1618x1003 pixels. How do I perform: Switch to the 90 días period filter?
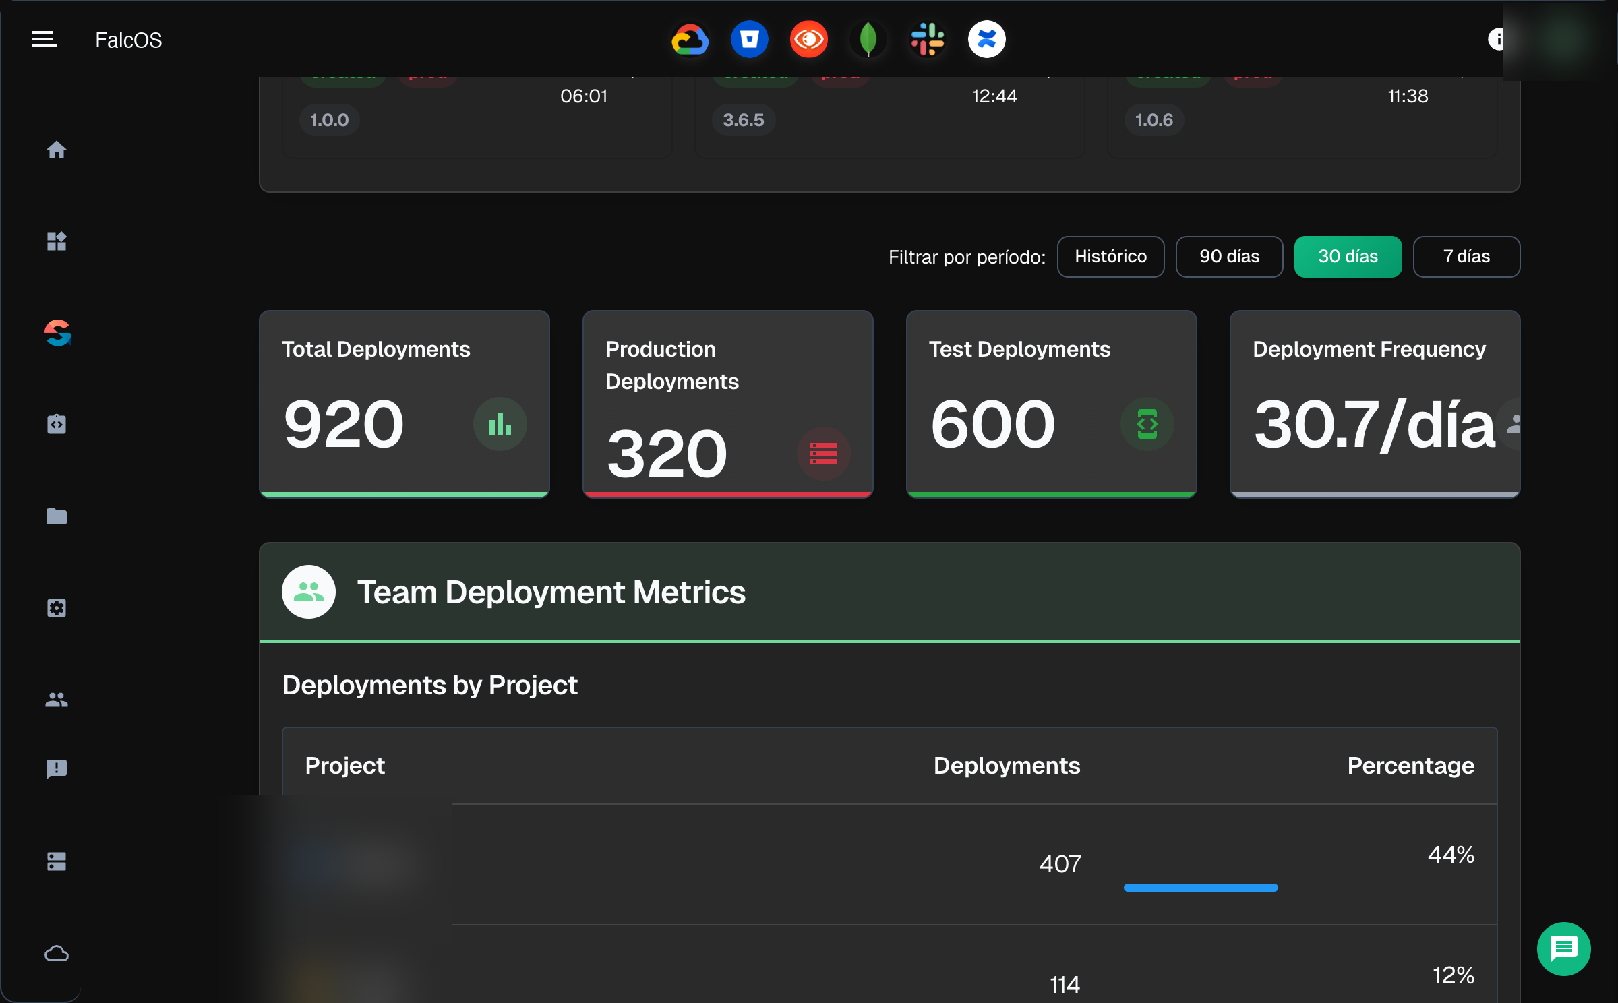pyautogui.click(x=1229, y=256)
